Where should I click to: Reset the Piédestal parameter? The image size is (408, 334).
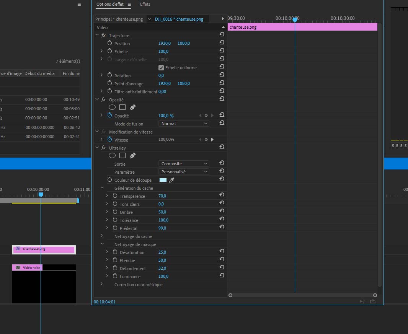point(222,227)
